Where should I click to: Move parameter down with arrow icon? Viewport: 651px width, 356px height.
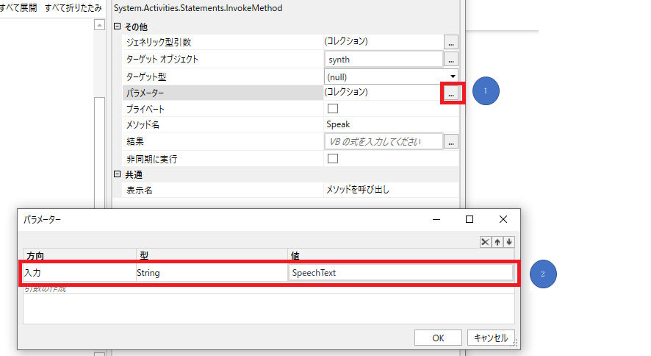pyautogui.click(x=509, y=242)
